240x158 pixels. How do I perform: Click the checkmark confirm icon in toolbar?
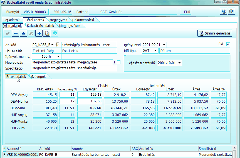click(8, 33)
